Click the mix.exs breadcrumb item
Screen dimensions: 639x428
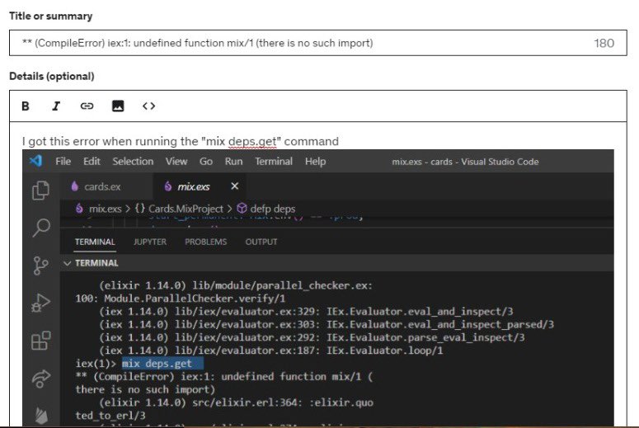pos(99,209)
